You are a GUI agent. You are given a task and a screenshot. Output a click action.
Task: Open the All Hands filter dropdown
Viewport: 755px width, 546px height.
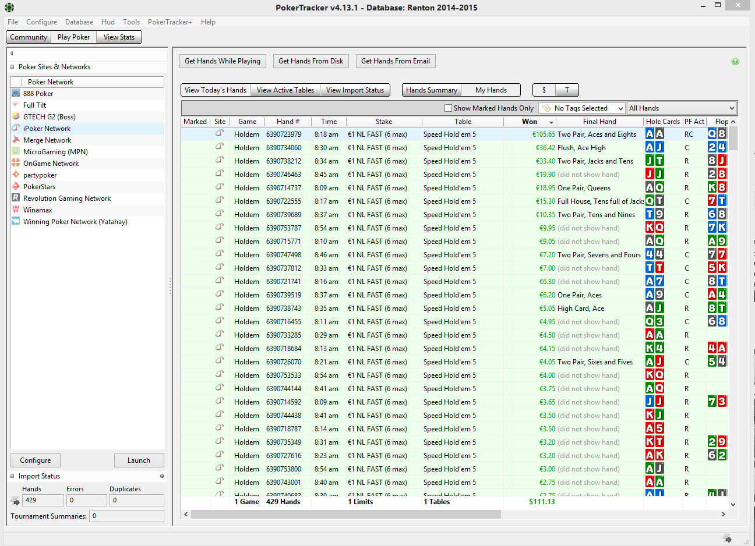click(682, 108)
